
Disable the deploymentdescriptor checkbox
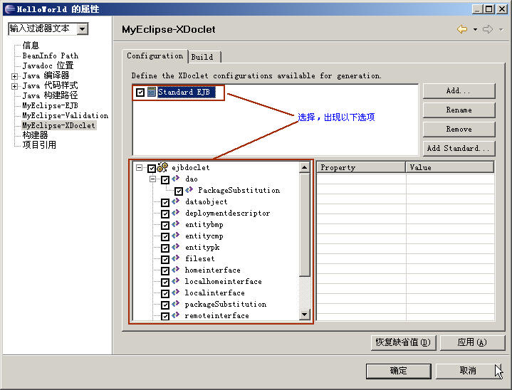165,214
